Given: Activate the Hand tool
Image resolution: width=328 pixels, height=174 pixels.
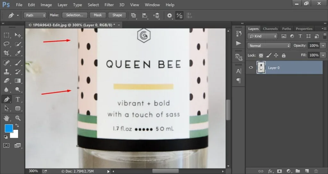Looking at the screenshot, I should point(7,118).
